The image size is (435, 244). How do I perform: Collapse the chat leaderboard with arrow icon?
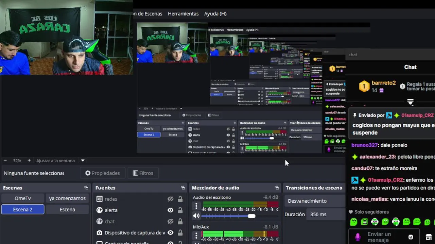click(x=411, y=102)
